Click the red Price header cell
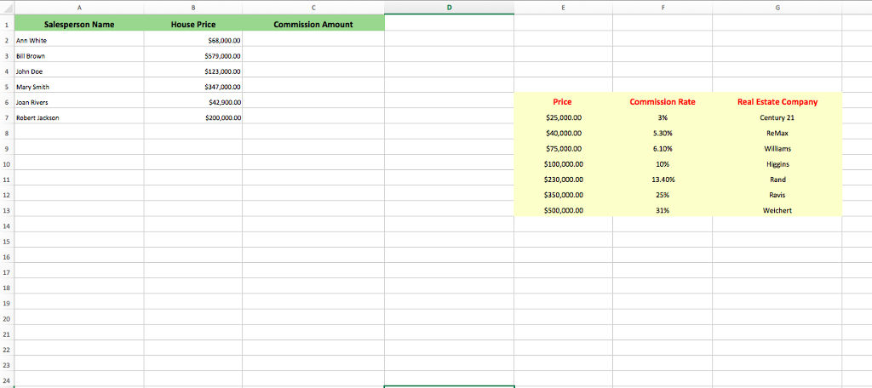The height and width of the screenshot is (388, 872). 563,102
